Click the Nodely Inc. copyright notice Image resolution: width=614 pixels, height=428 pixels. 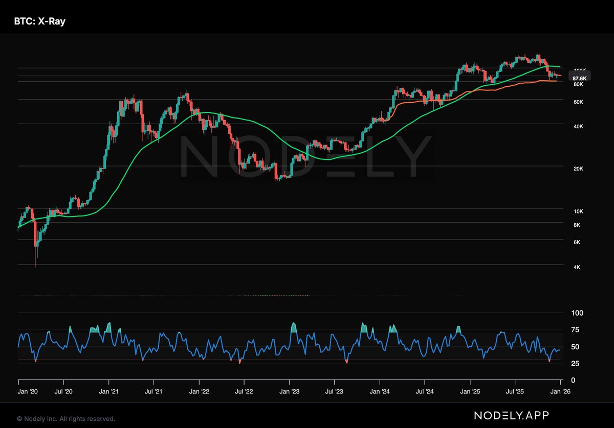click(67, 419)
